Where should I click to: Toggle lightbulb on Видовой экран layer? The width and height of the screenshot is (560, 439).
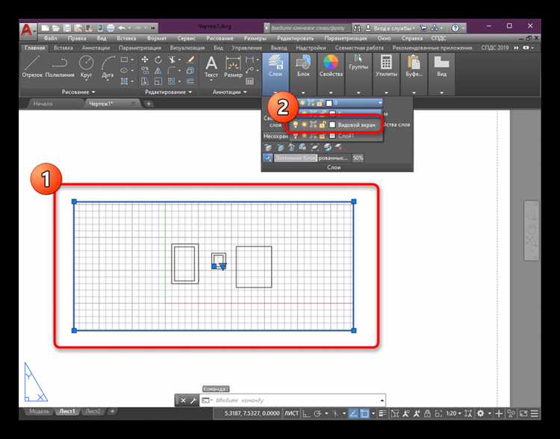click(x=296, y=125)
